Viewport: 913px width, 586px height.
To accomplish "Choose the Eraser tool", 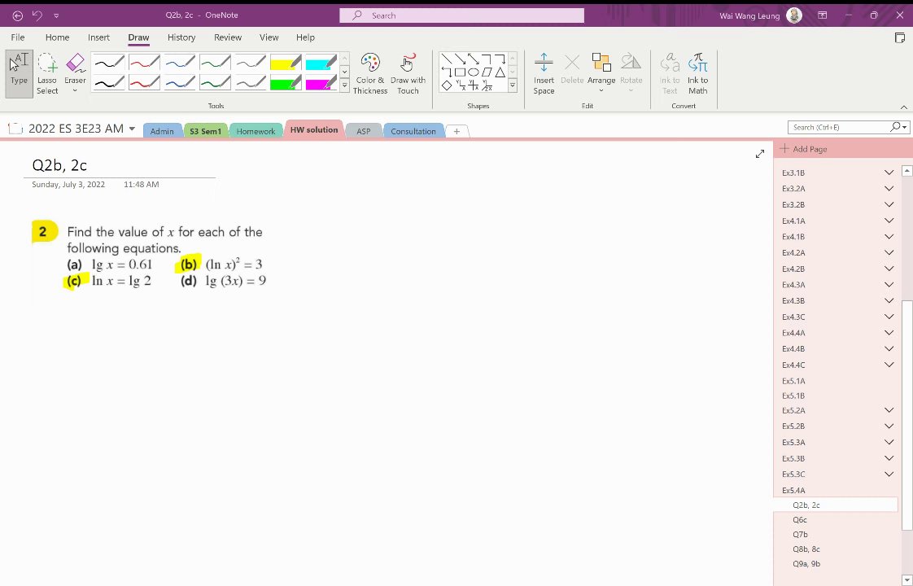I will tap(75, 74).
